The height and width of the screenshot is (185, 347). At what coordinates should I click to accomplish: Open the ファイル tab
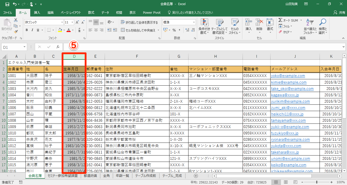click(x=7, y=12)
